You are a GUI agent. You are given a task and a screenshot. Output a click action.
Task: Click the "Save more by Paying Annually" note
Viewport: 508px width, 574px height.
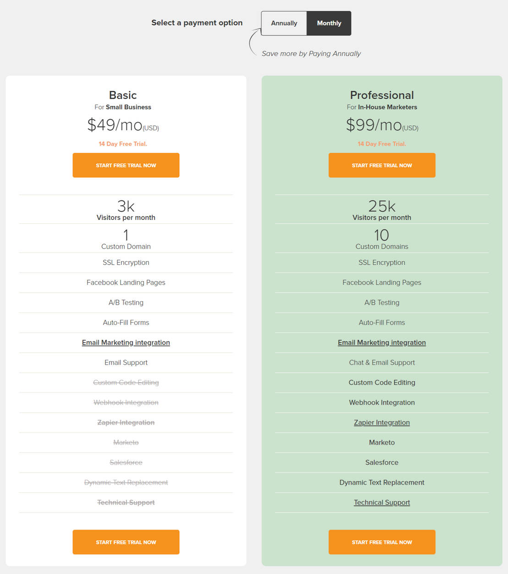[311, 54]
